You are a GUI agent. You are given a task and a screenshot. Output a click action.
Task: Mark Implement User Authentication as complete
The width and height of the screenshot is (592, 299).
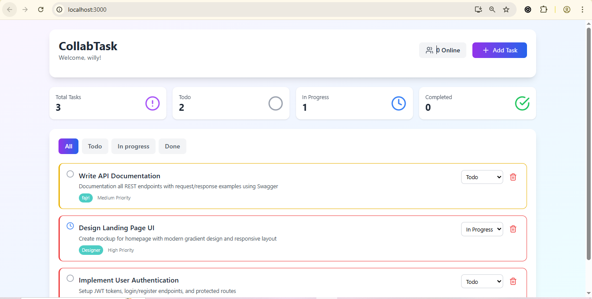pos(70,278)
